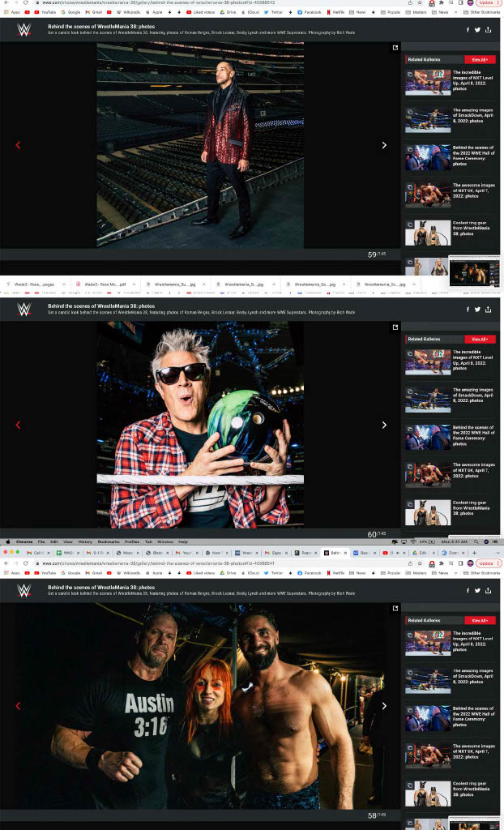Open fullscreen view of the Johnny Knoxville photo
Viewport: 504px width, 830px height.
pyautogui.click(x=395, y=327)
